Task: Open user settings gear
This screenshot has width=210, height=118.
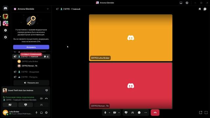Action: (x=46, y=113)
